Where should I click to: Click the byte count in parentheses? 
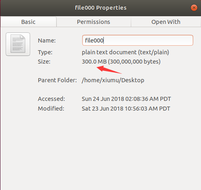(134, 62)
